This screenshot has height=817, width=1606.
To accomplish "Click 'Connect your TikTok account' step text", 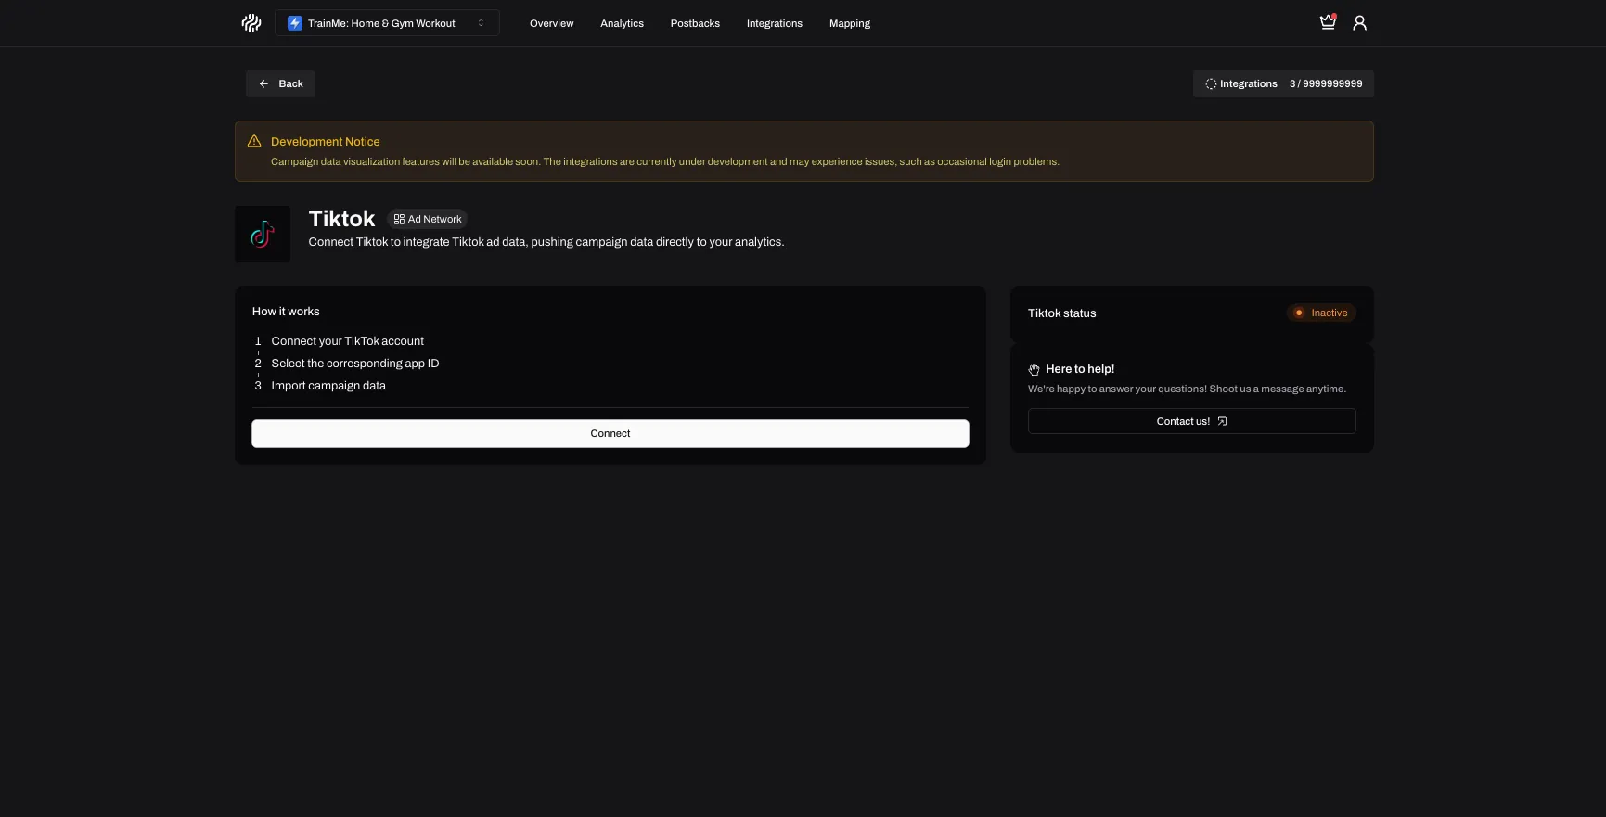I will click(x=347, y=341).
